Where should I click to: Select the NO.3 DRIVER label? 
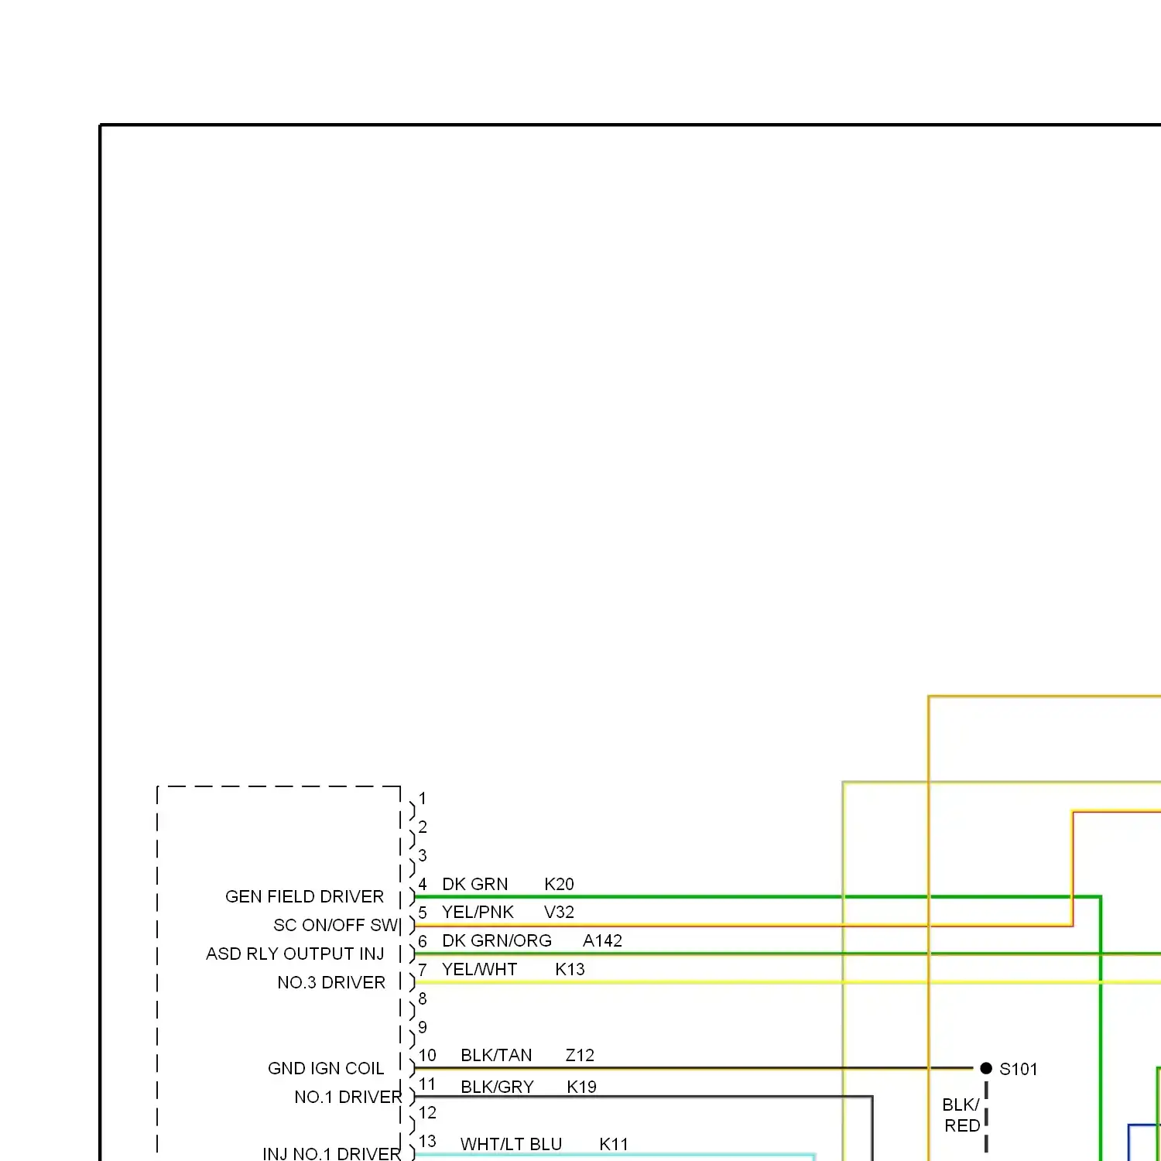(x=331, y=982)
